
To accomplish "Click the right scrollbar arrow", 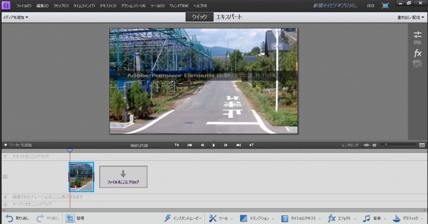I will click(425, 210).
